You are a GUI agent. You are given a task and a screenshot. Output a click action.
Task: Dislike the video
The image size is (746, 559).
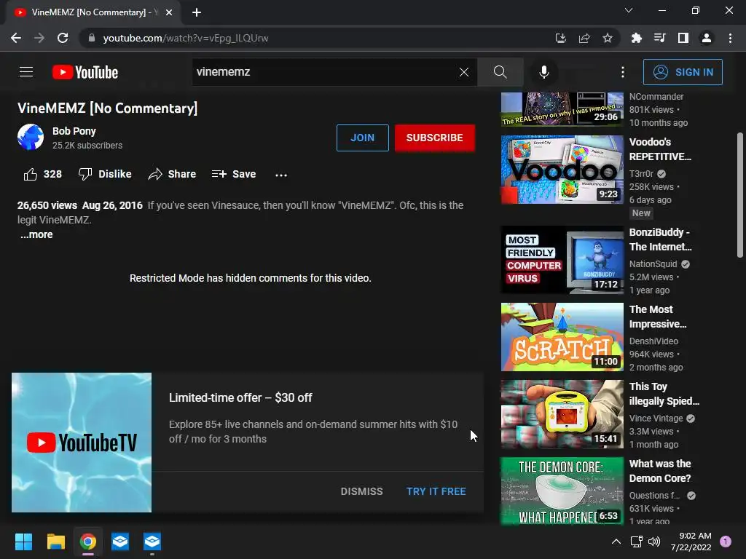(x=105, y=175)
